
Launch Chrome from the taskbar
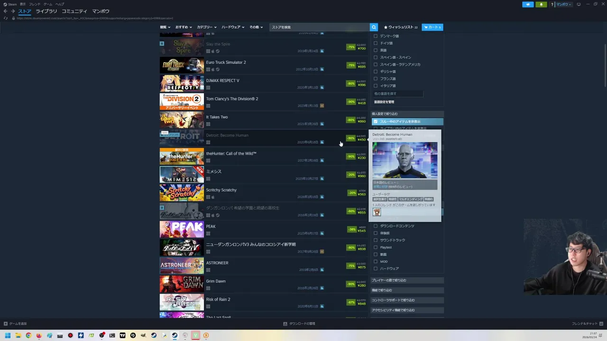(28, 335)
